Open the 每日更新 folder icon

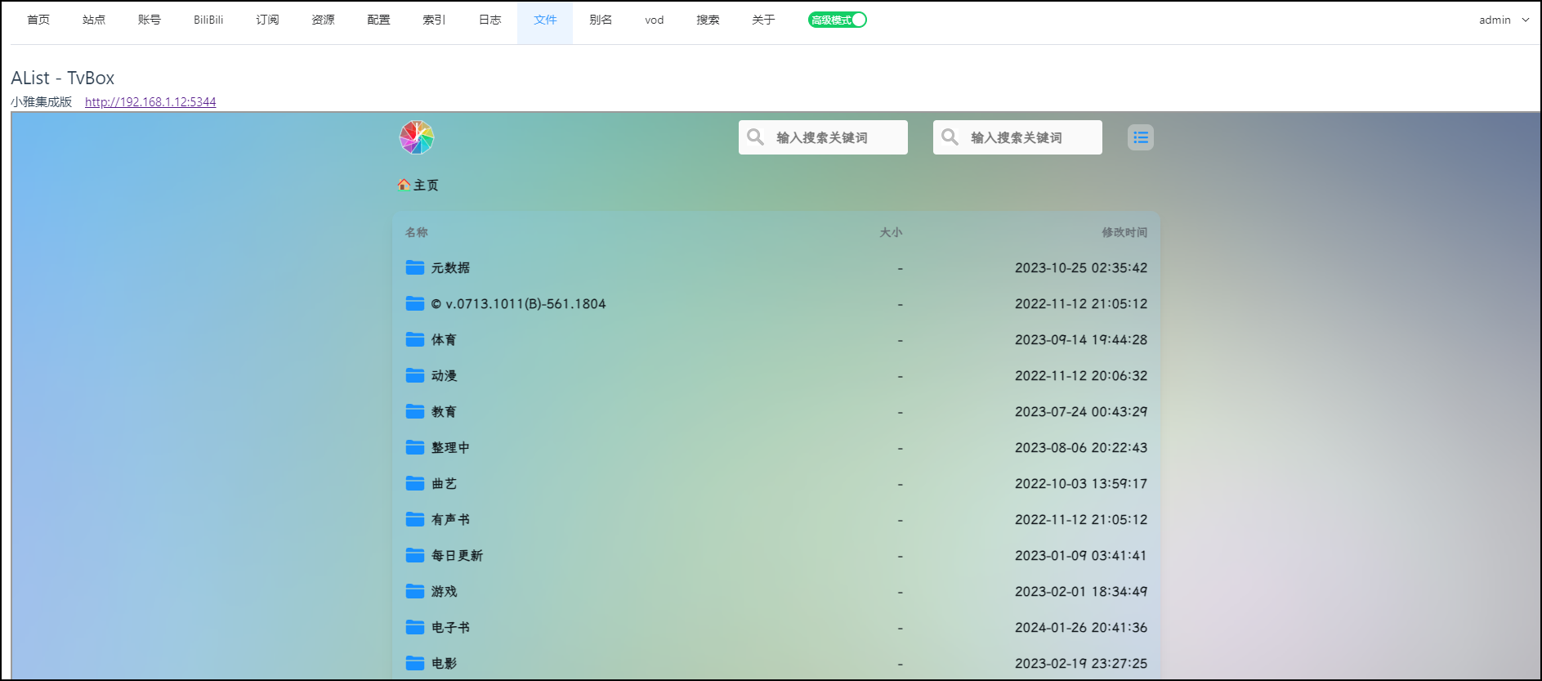pos(415,555)
